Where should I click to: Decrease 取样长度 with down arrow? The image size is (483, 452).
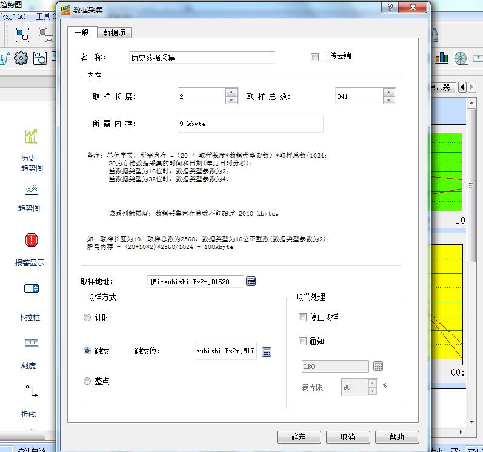(x=232, y=101)
